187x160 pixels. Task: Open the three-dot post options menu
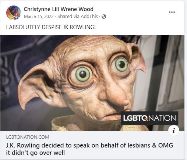[172, 12]
